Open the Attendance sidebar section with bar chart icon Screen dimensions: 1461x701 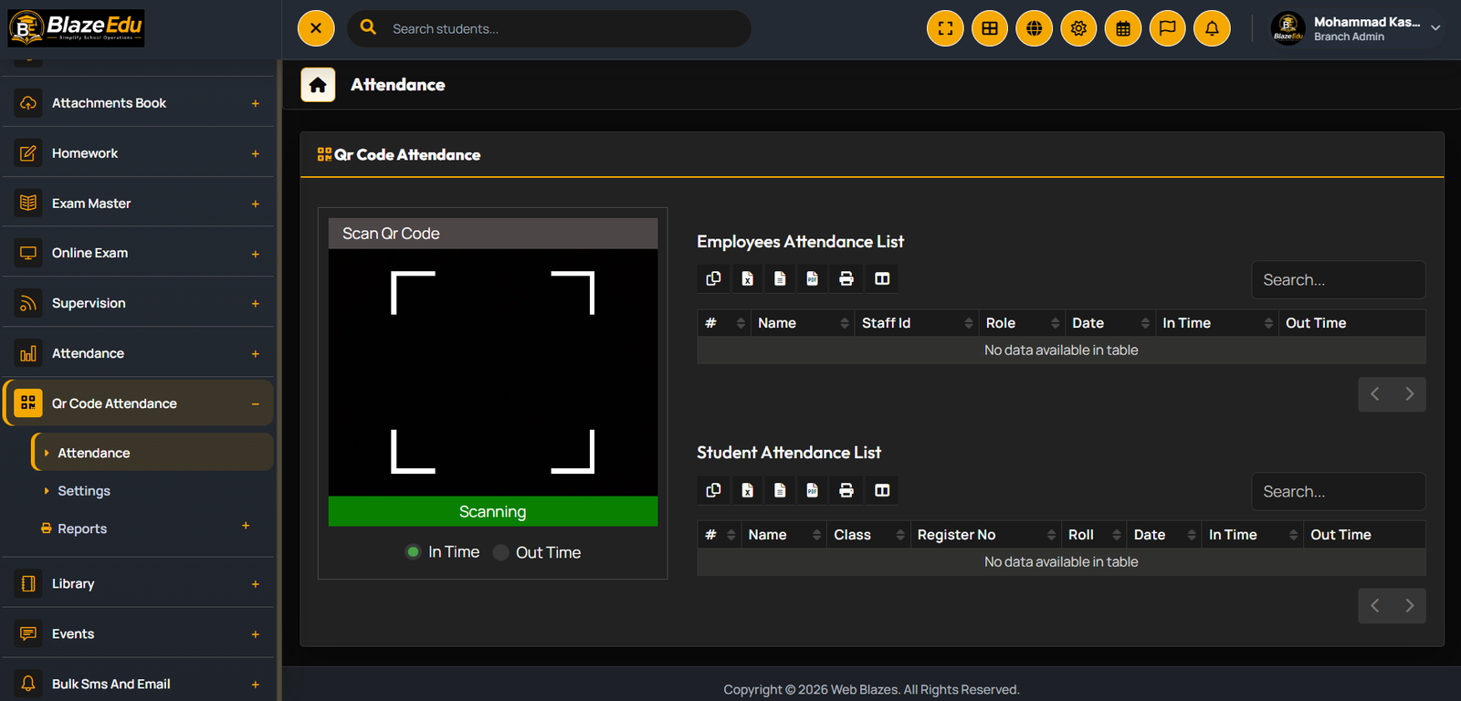(x=137, y=353)
